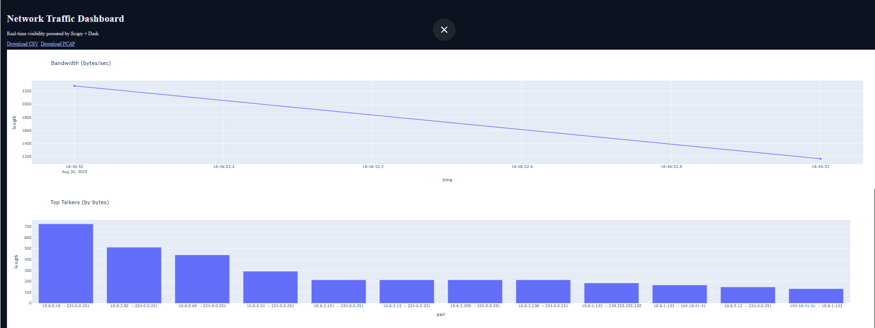875x328 pixels.
Task: Click the bar for 10.6.1.133 → 104.18.41.41
Action: (679, 294)
